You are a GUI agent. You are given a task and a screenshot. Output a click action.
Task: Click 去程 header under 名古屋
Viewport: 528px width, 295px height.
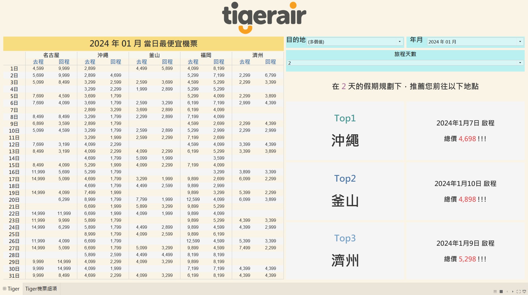[38, 62]
